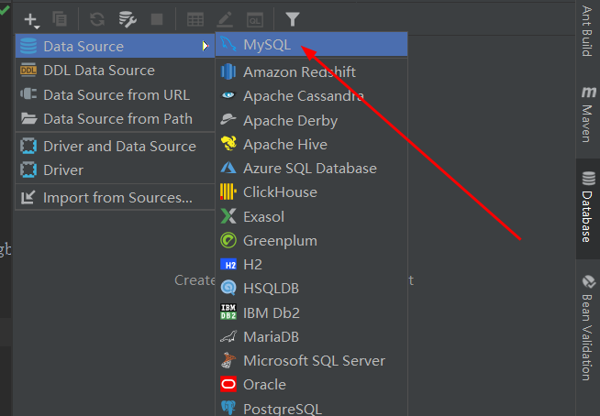Image resolution: width=600 pixels, height=416 pixels.
Task: Click the Edit pencil icon in toolbar
Action: [225, 19]
